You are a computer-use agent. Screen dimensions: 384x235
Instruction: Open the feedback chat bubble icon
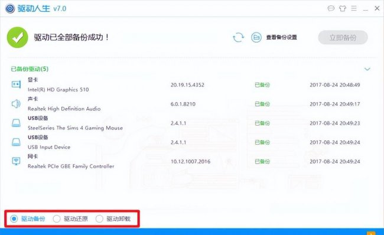331,9
